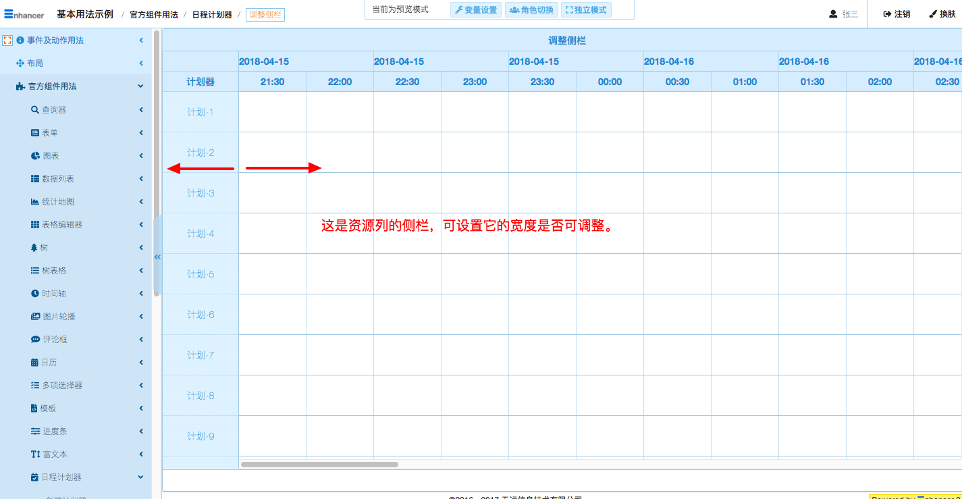This screenshot has height=499, width=962.
Task: Click the tree icon beside 树
Action: pyautogui.click(x=34, y=248)
